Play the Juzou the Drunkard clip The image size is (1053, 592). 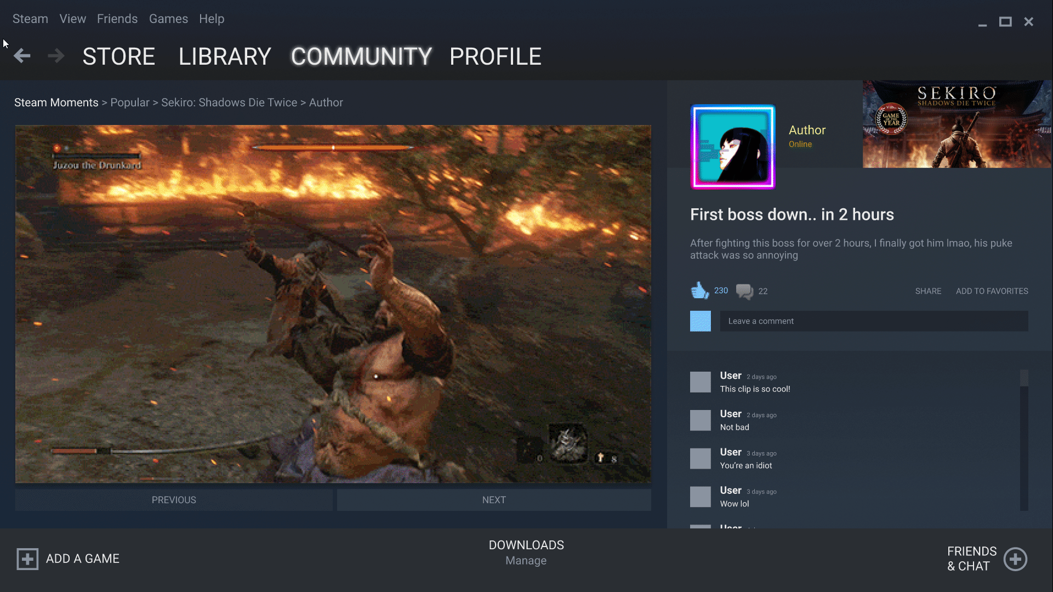pyautogui.click(x=333, y=304)
